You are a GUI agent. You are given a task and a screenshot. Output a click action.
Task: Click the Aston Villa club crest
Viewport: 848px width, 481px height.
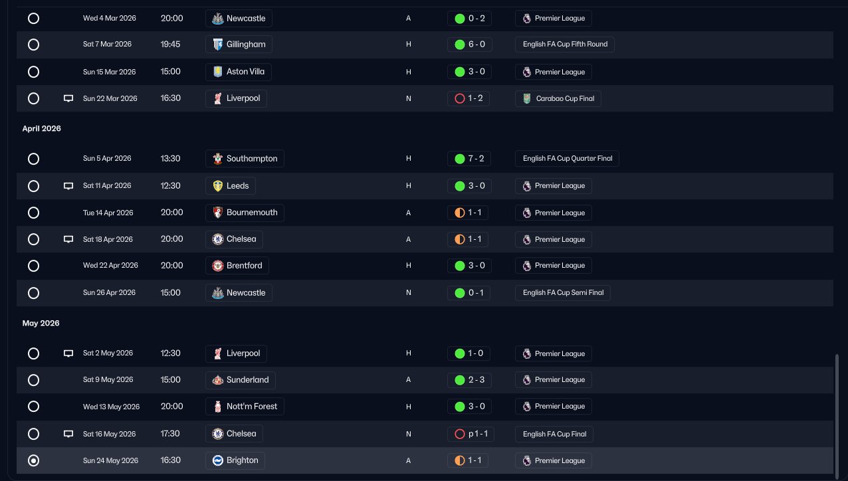pyautogui.click(x=217, y=72)
